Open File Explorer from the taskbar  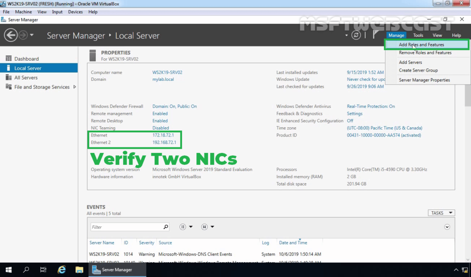(x=79, y=270)
